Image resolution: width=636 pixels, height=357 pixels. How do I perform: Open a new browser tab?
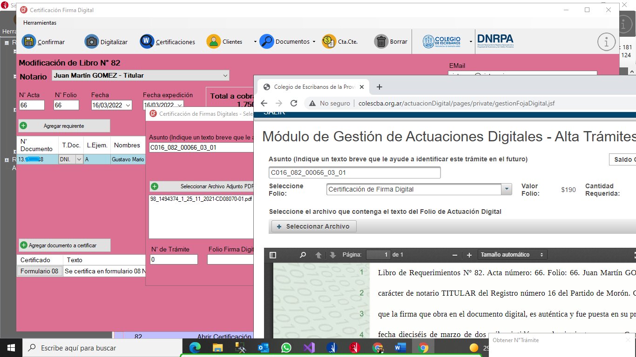pos(379,87)
